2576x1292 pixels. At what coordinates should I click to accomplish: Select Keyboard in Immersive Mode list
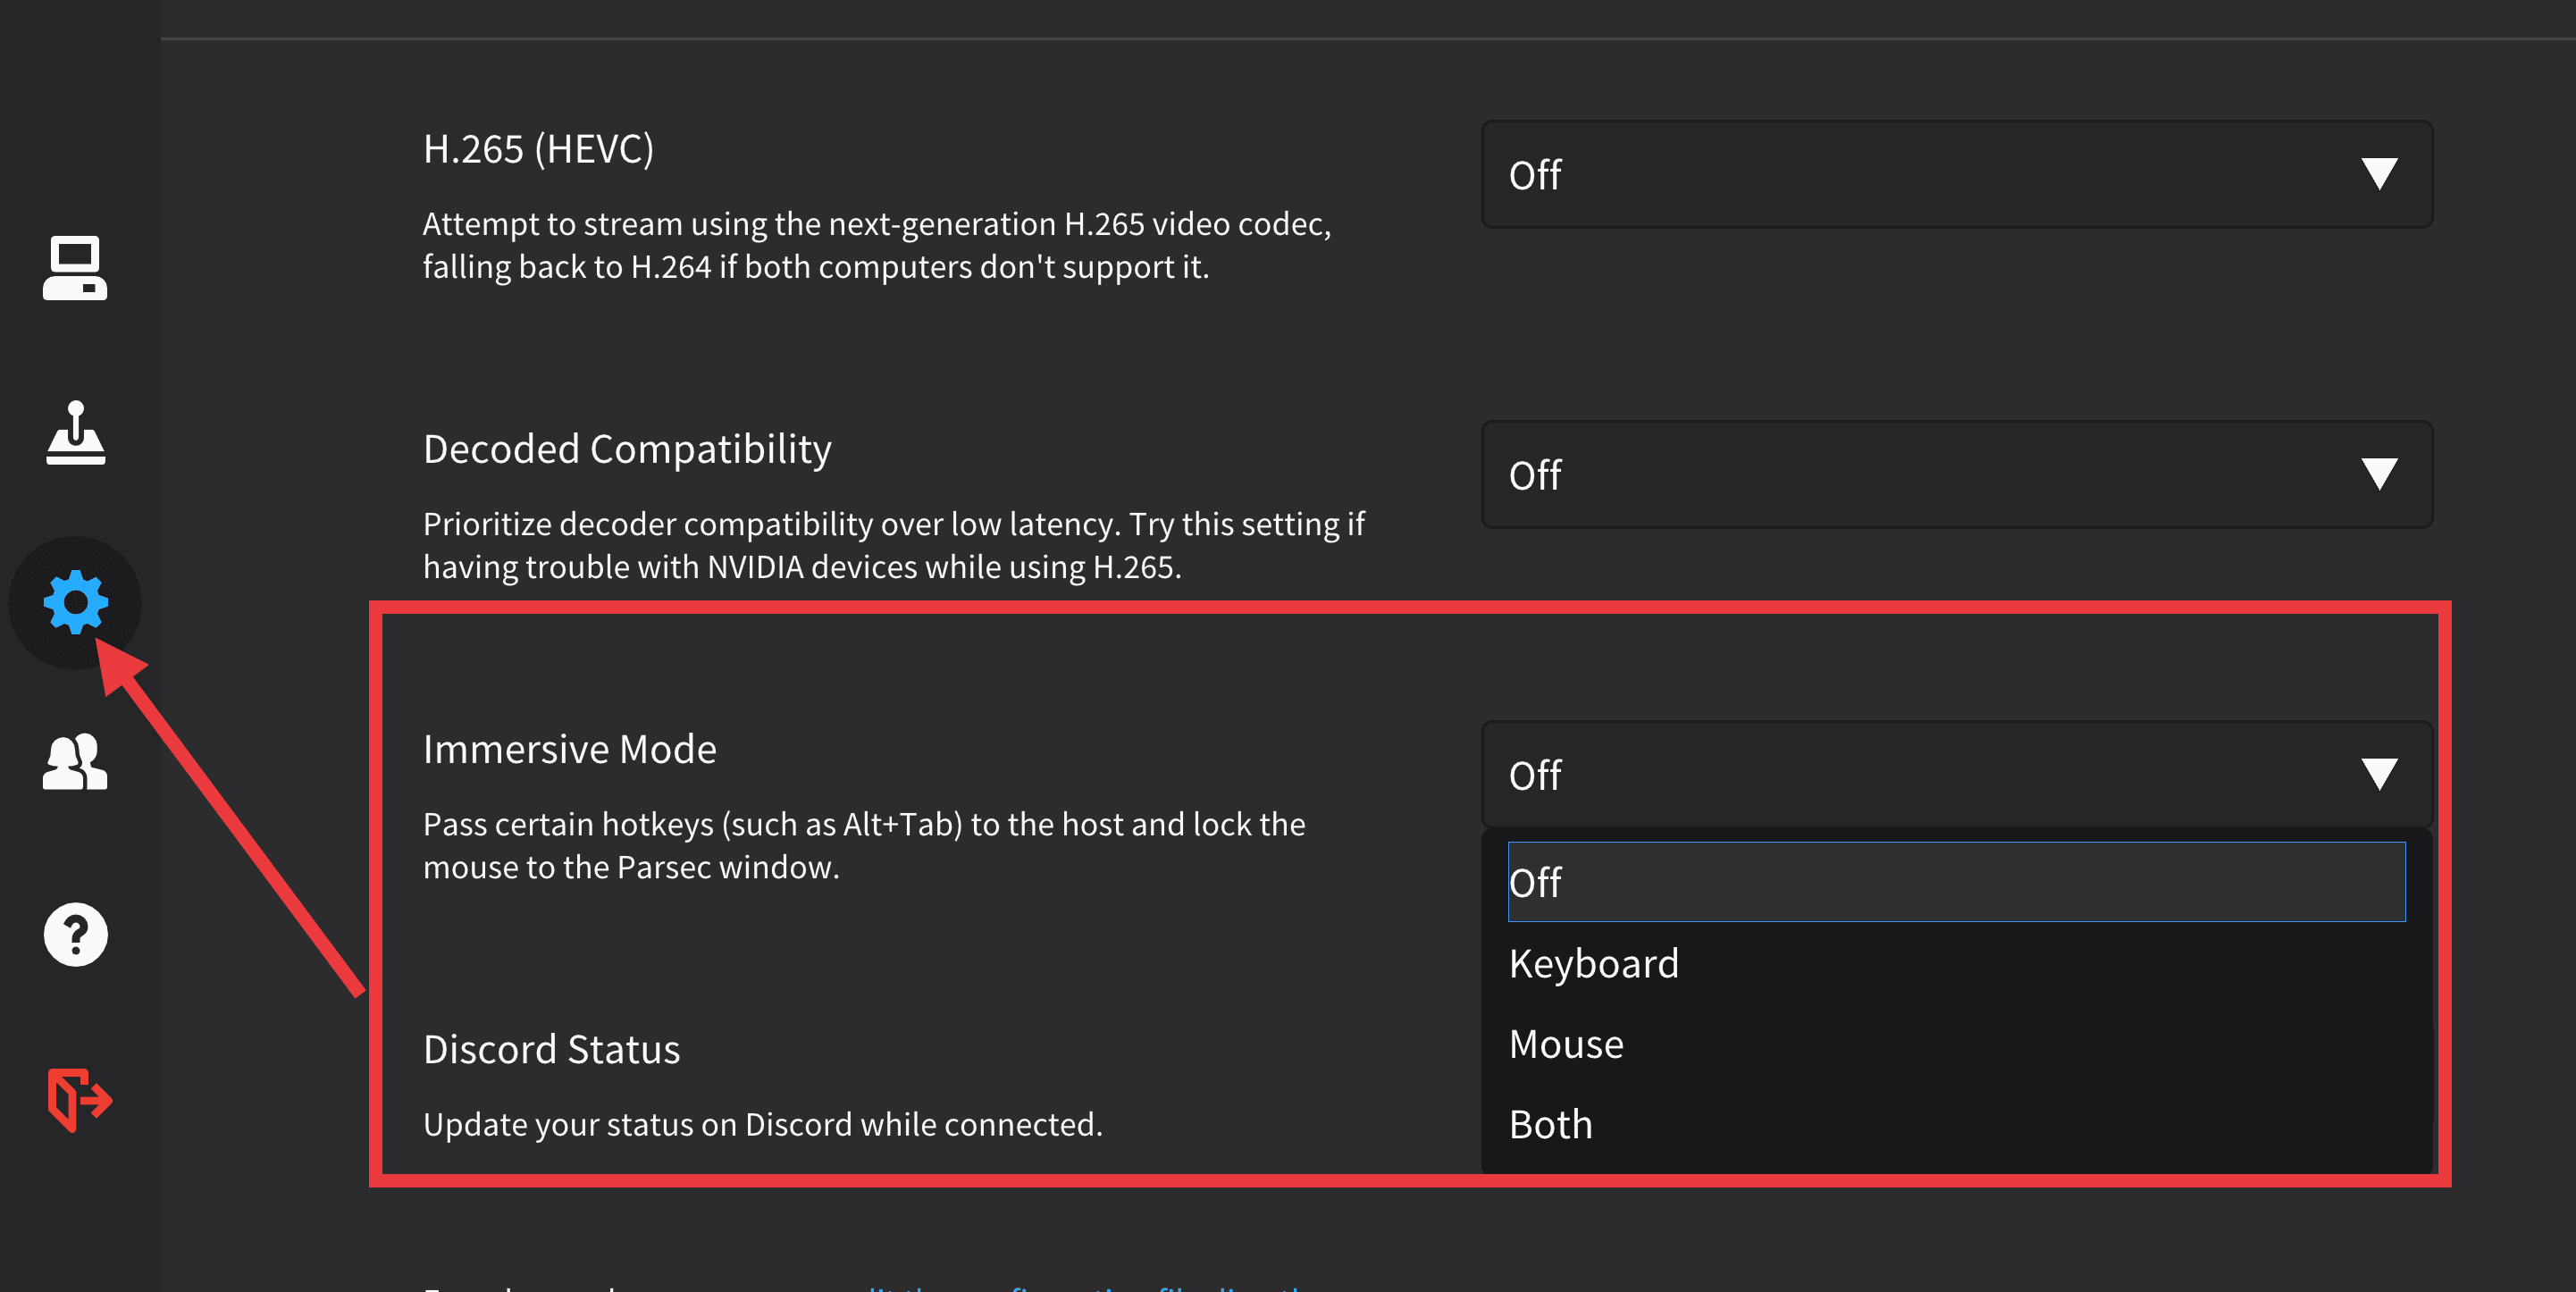point(1594,964)
